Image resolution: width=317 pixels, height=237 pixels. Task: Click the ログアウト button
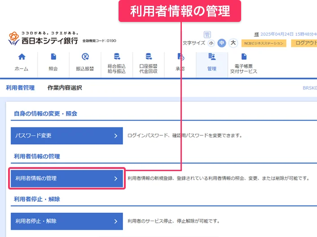[x=304, y=43]
